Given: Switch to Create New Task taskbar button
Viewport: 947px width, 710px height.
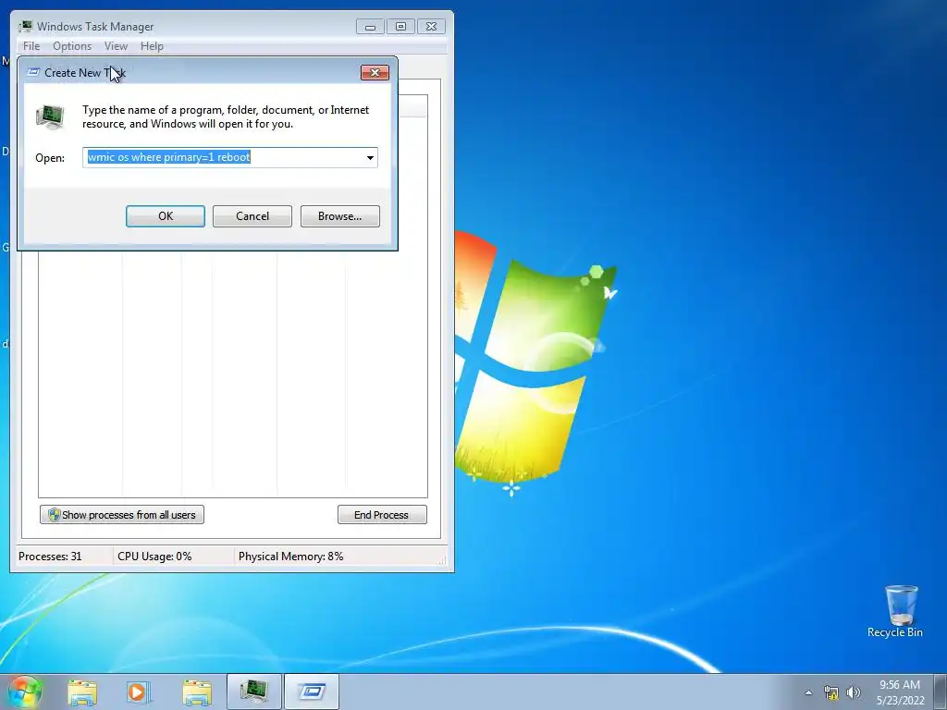Looking at the screenshot, I should tap(312, 692).
